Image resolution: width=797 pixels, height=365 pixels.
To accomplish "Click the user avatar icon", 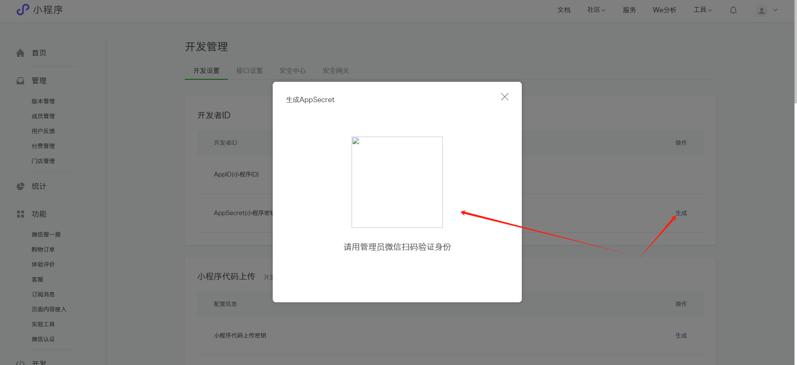I will click(x=762, y=10).
